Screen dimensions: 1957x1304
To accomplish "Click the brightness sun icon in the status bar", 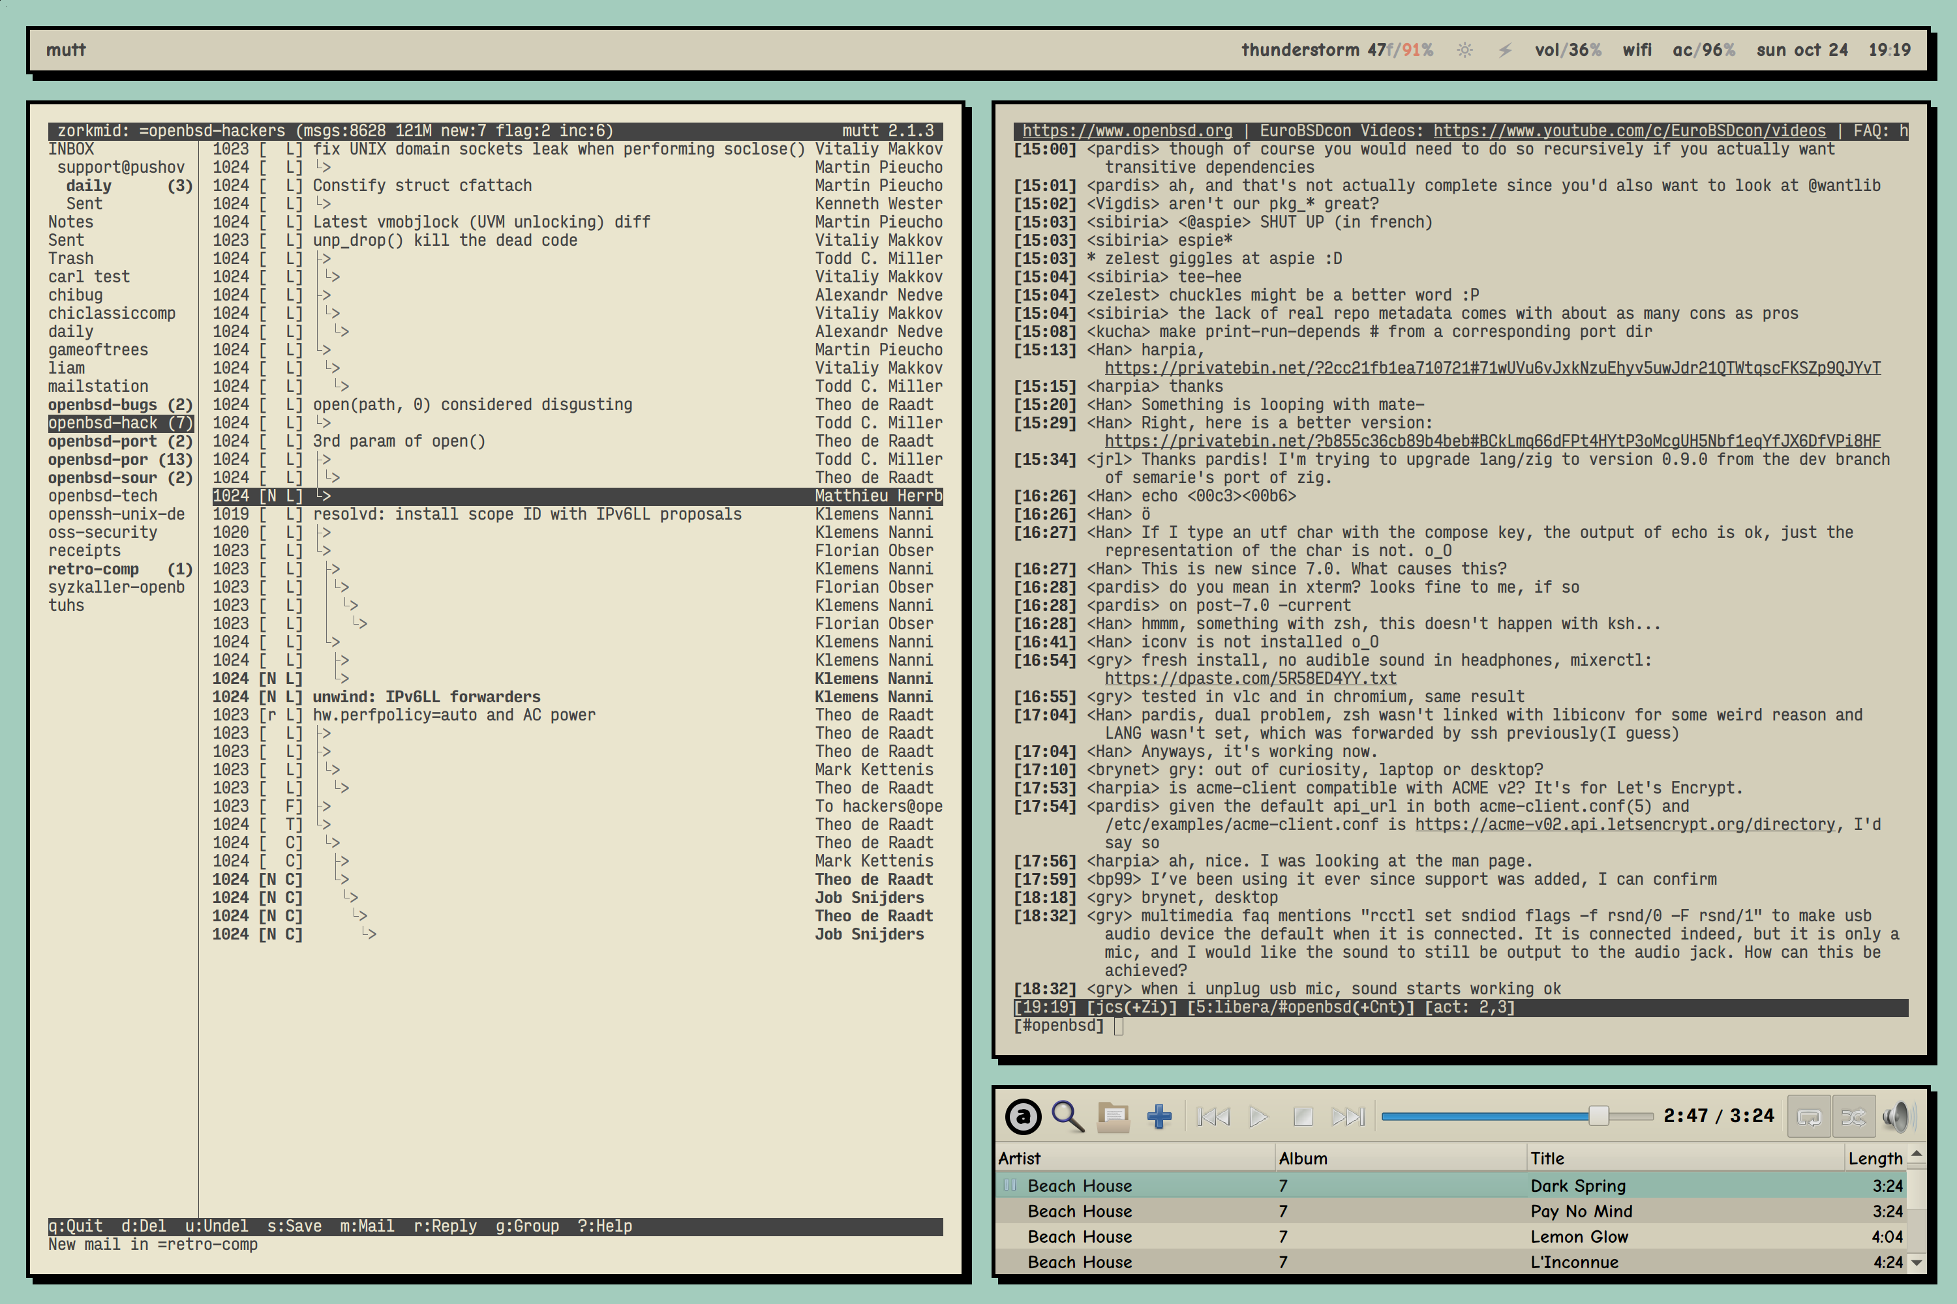I will click(1464, 50).
